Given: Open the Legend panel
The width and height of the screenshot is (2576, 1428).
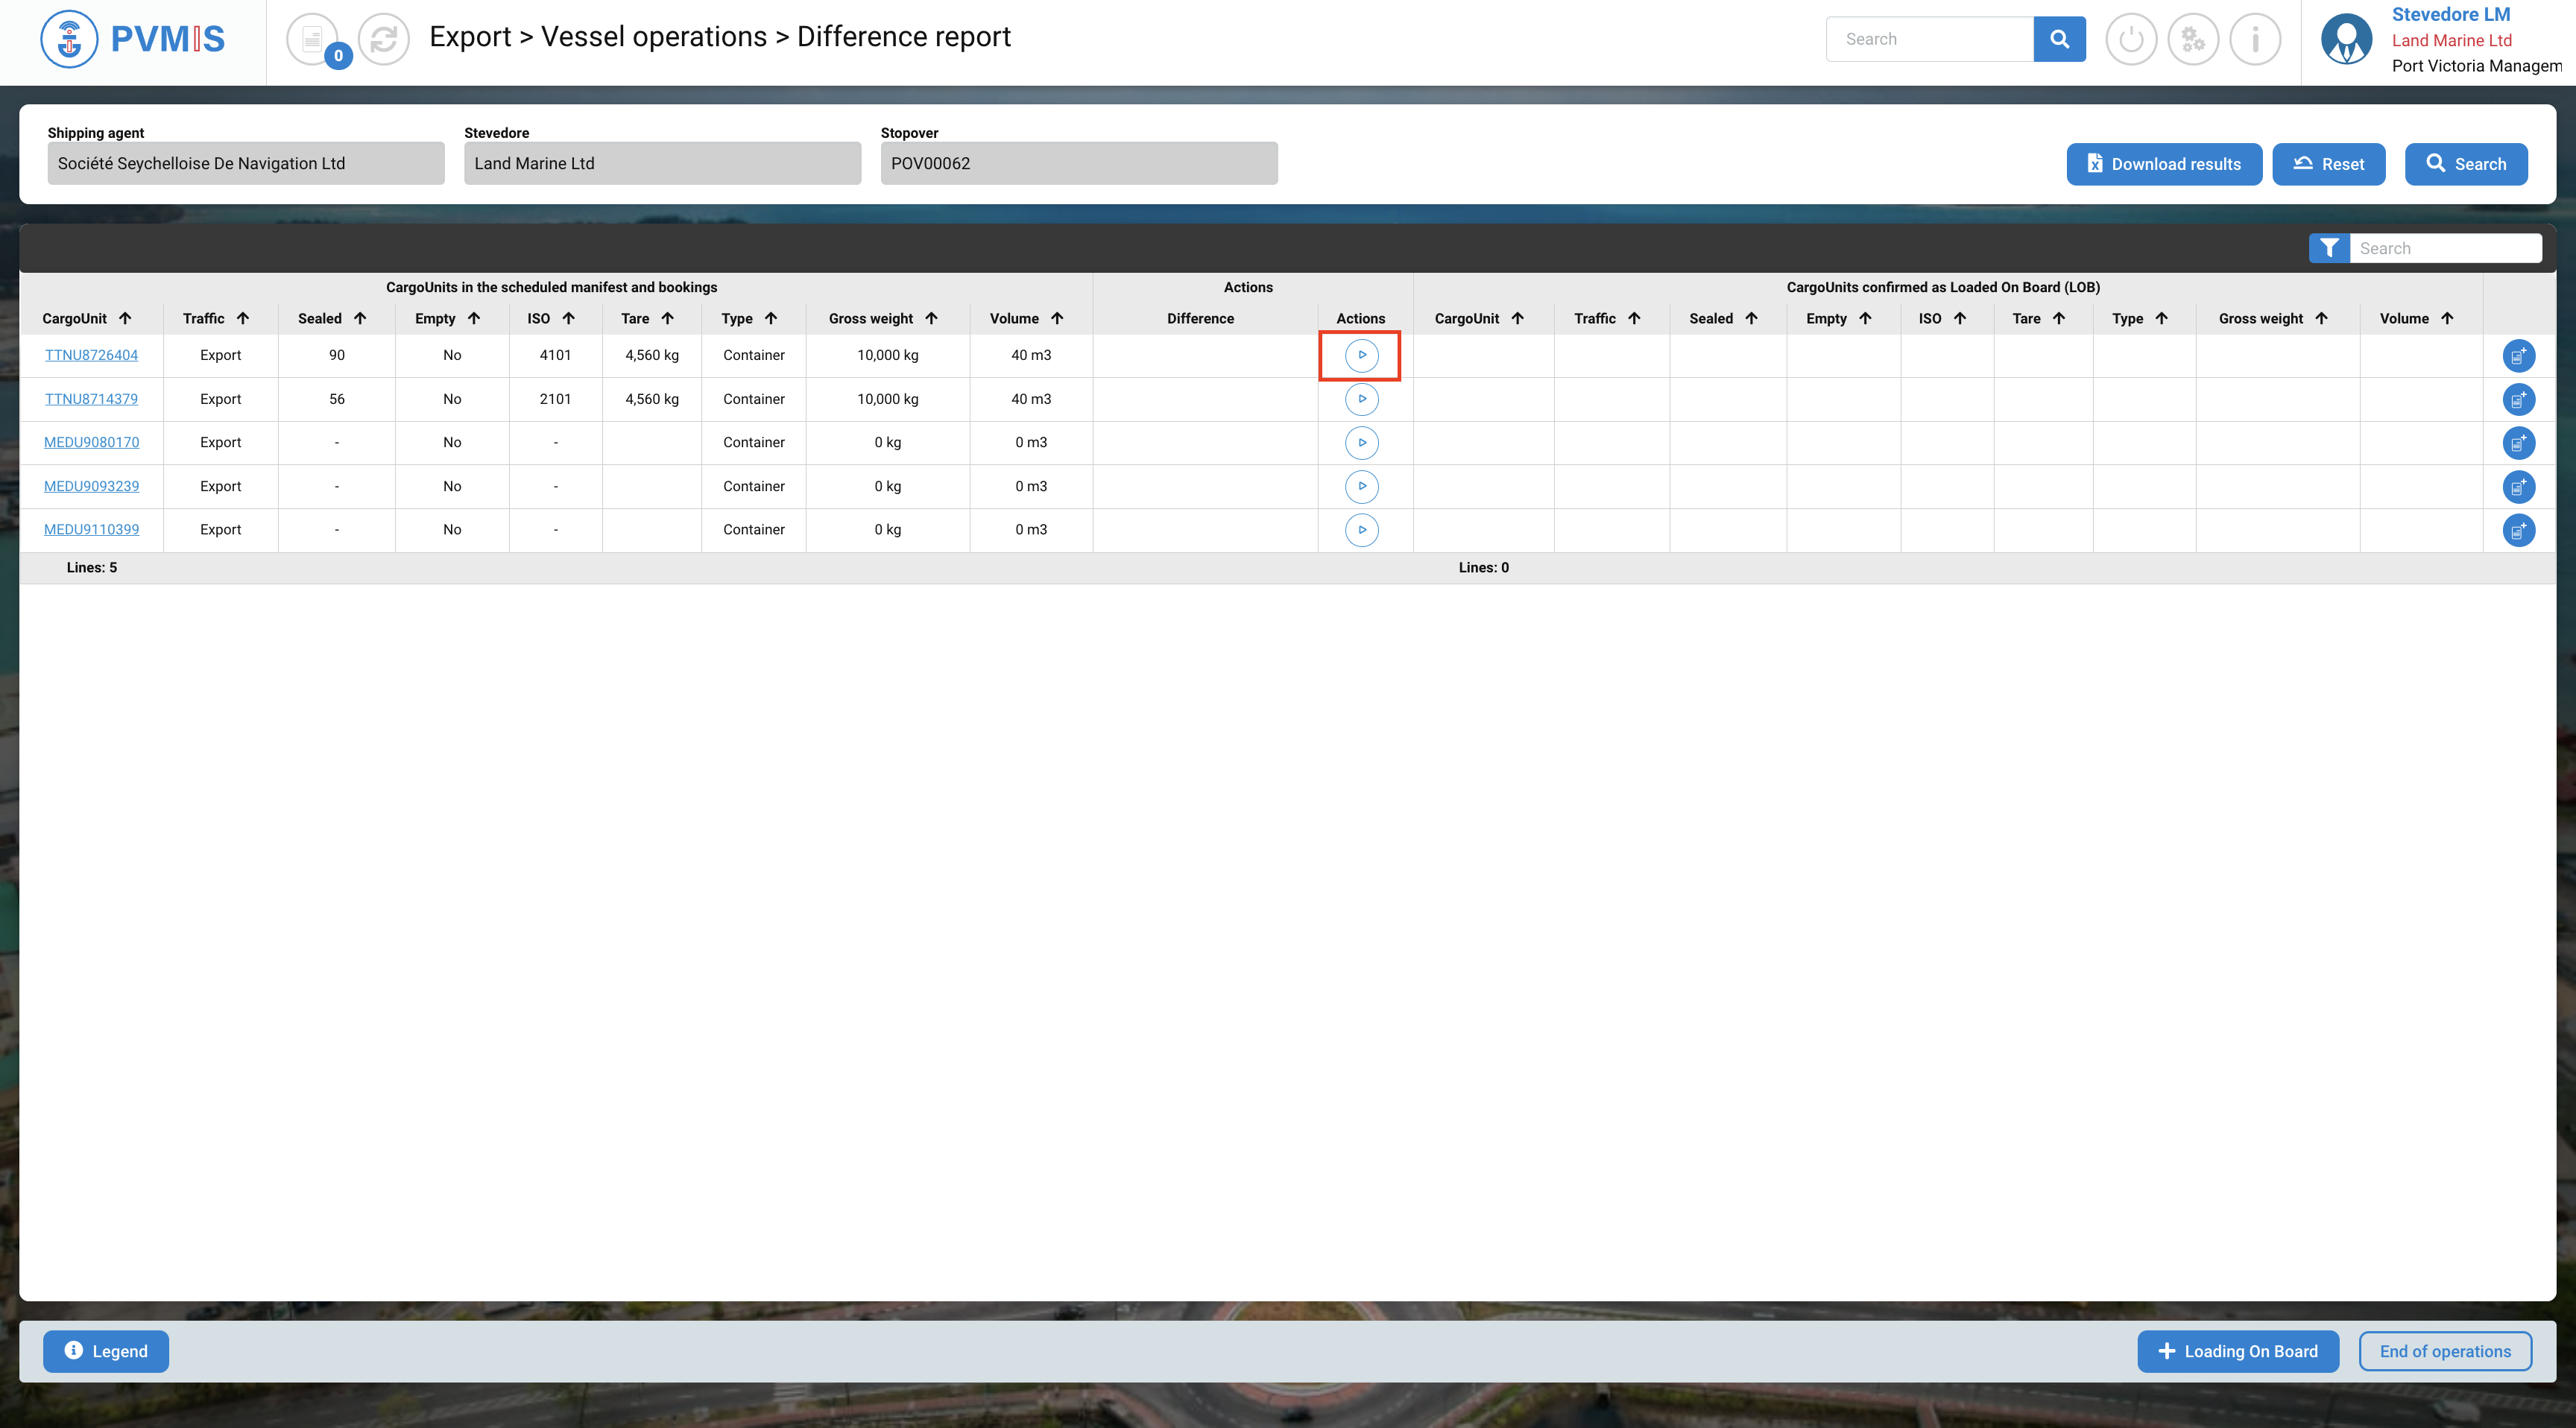Looking at the screenshot, I should (106, 1351).
